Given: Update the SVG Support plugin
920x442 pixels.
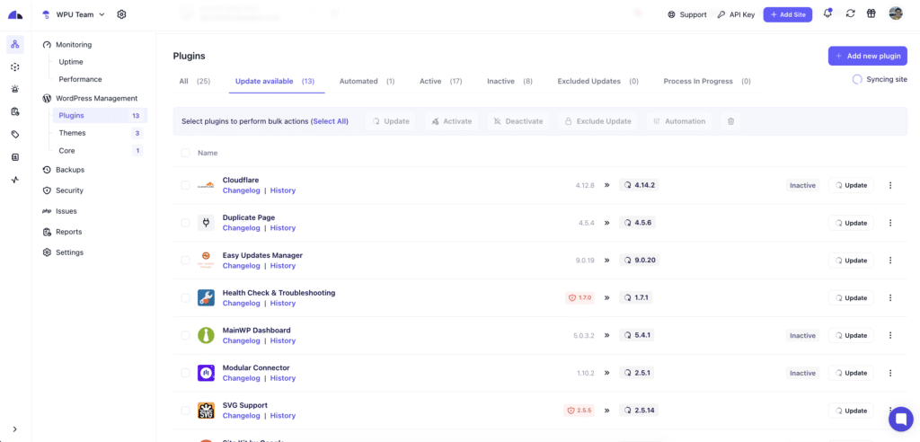Looking at the screenshot, I should [851, 411].
